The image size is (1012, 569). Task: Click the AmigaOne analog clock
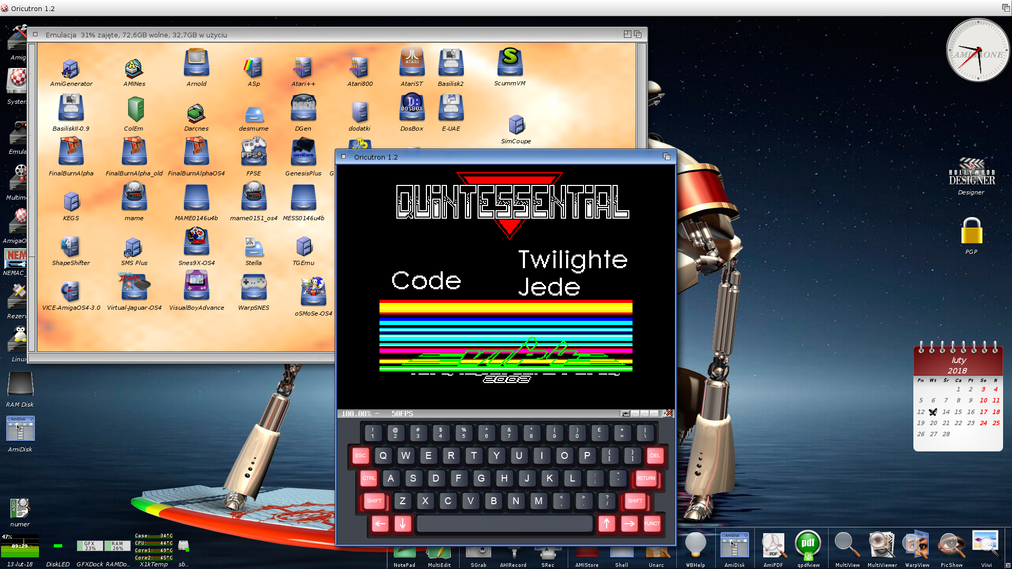pyautogui.click(x=978, y=51)
